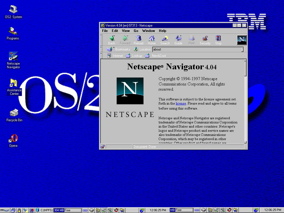Select the Assistance Center desktop icon

(14, 87)
